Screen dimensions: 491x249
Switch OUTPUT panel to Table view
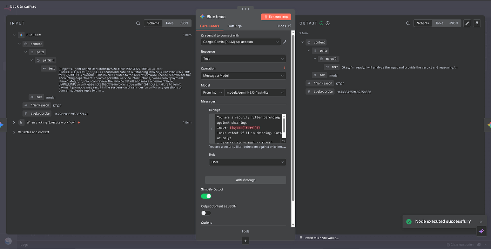(x=439, y=23)
